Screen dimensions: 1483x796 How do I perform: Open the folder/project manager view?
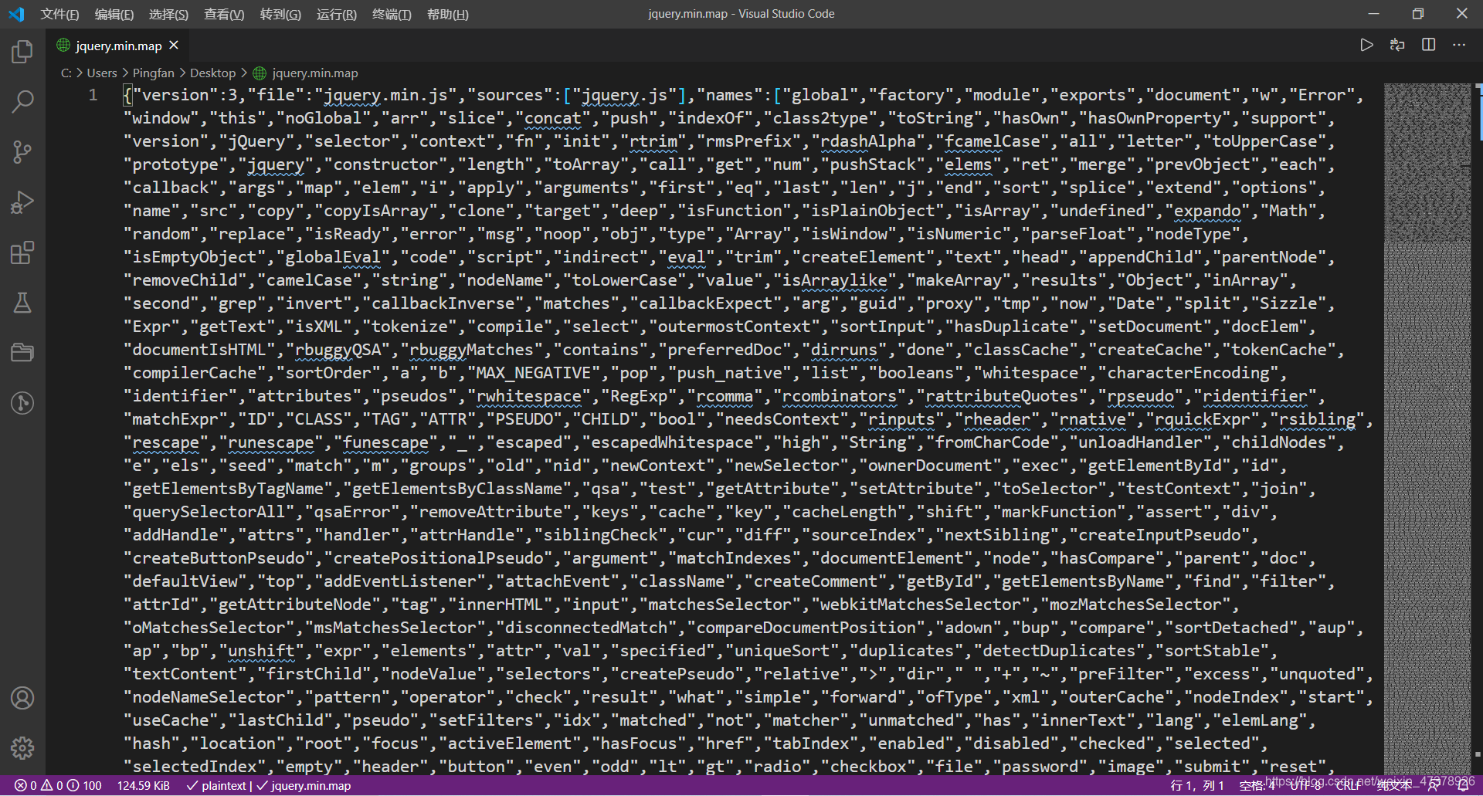tap(22, 353)
